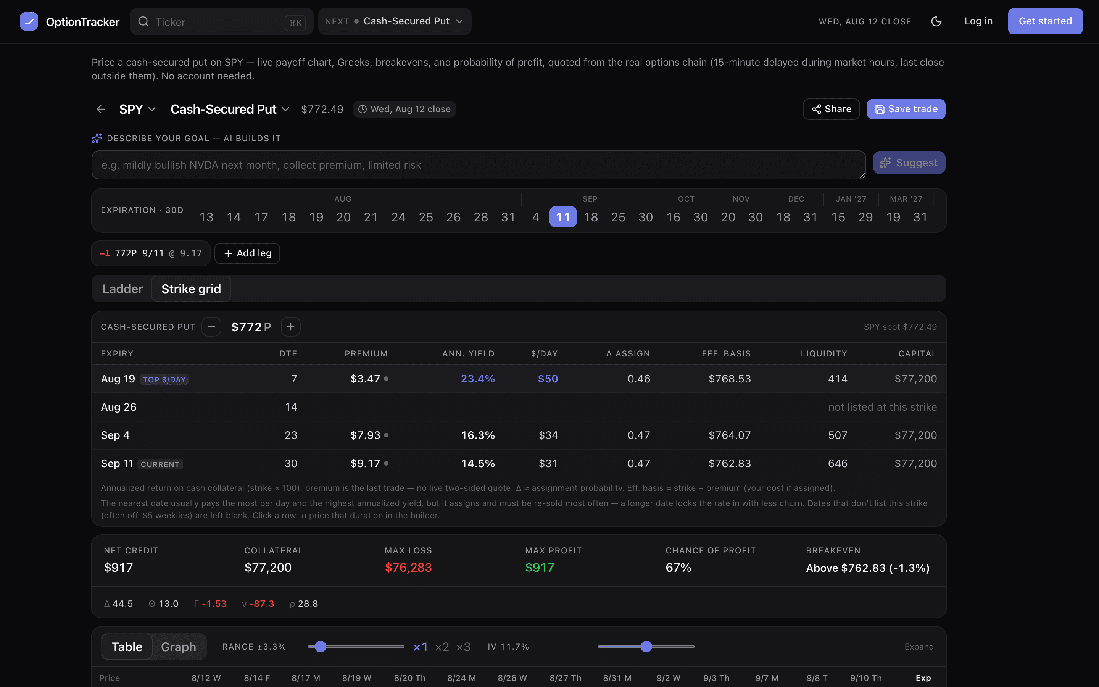Click the Get started button
The height and width of the screenshot is (687, 1099).
[x=1046, y=21]
